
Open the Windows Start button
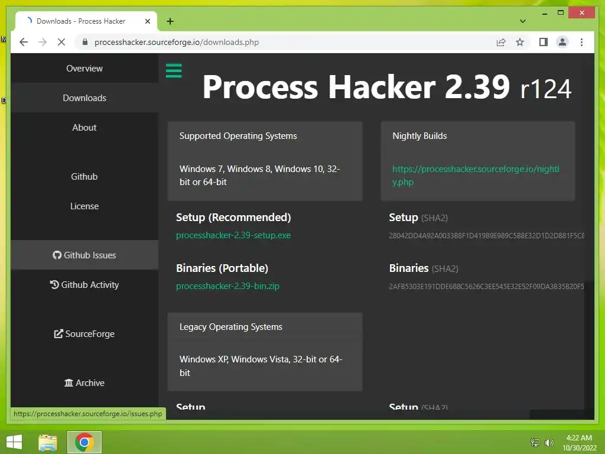[x=14, y=442]
